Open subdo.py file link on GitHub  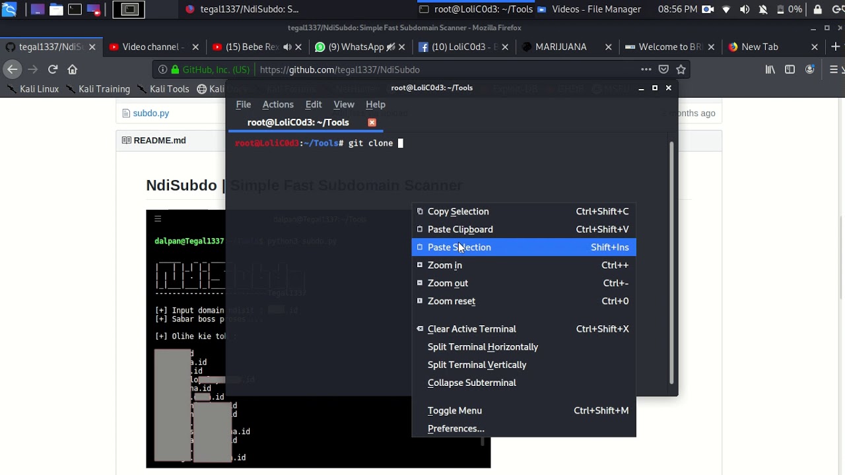151,113
